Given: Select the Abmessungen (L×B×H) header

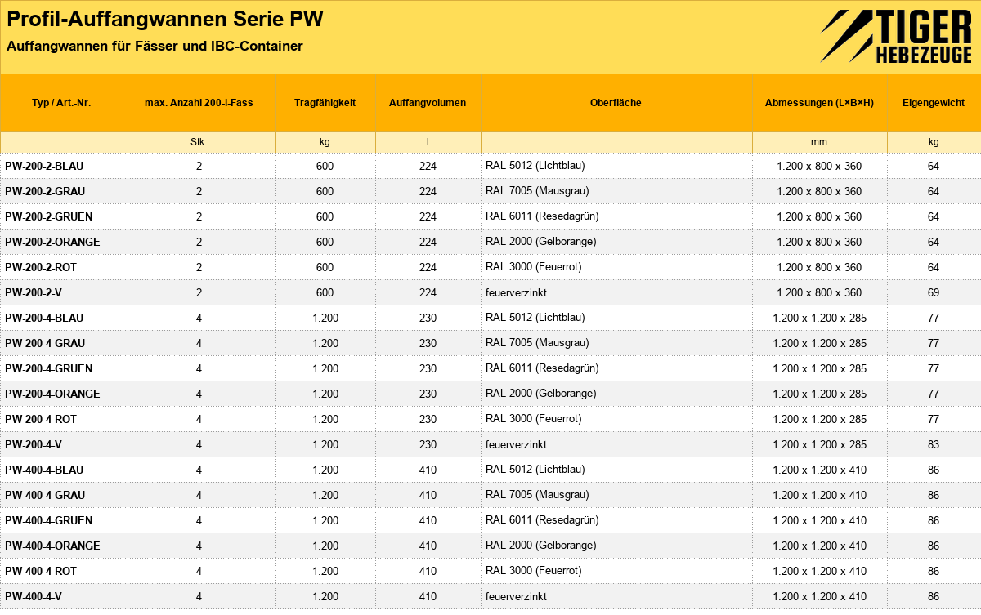Looking at the screenshot, I should pyautogui.click(x=819, y=103).
